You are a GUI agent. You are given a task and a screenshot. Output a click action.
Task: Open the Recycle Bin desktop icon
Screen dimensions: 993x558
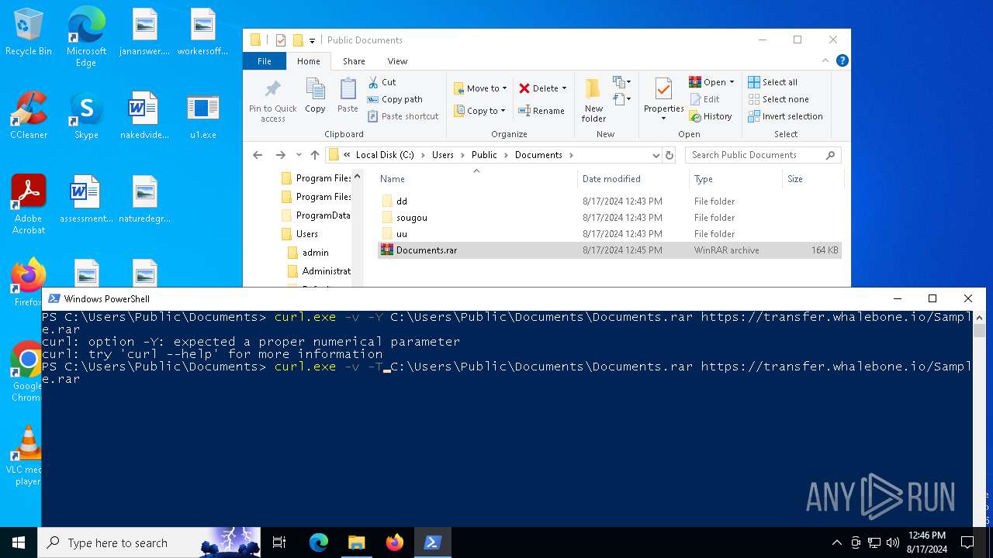coord(29,33)
